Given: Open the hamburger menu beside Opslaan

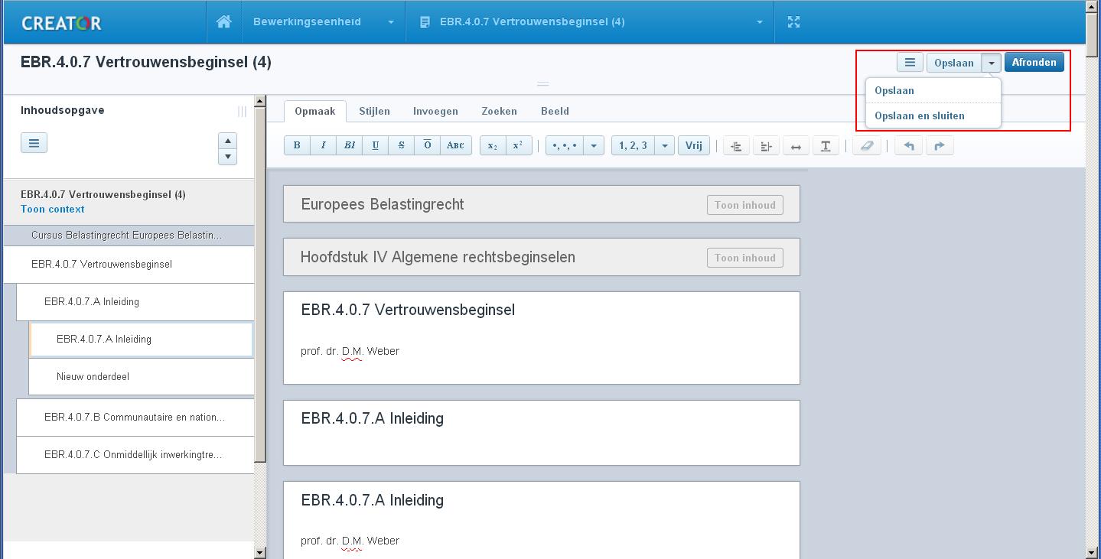Looking at the screenshot, I should pos(910,63).
